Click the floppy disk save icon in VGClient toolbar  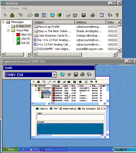pyautogui.click(x=84, y=15)
